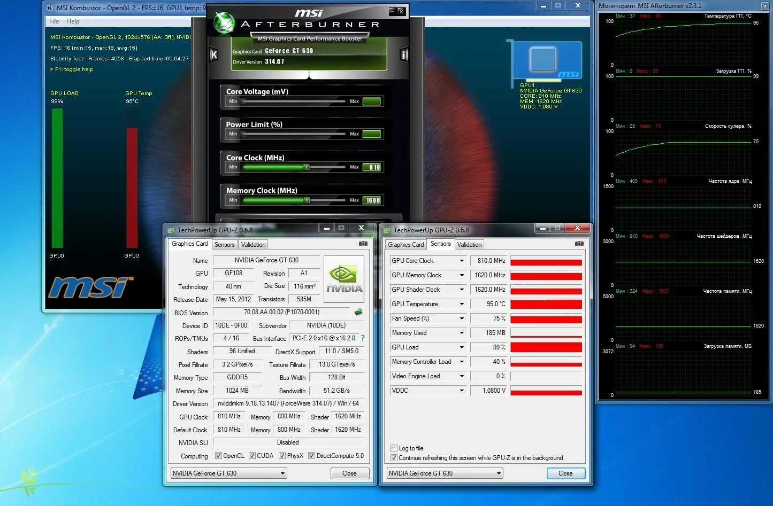This screenshot has height=506, width=773.
Task: Toggle the CUDA checkbox
Action: pos(252,456)
